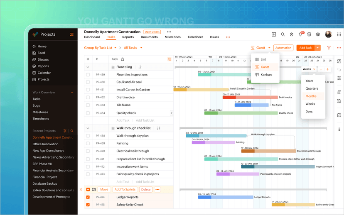Uncheck the PR-474 Ledger Reports checkbox
The image size is (344, 215).
(88, 197)
